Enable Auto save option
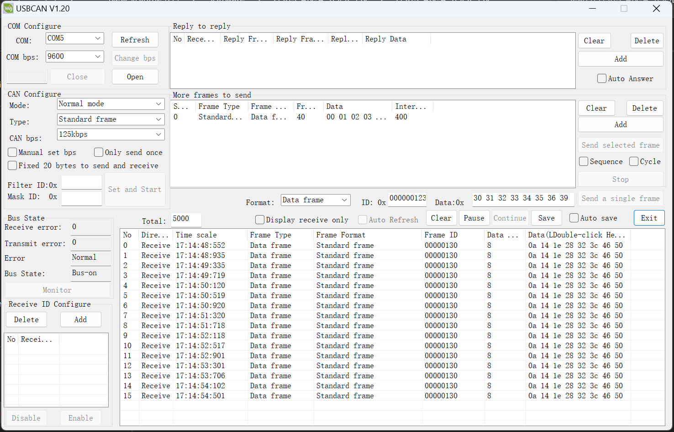The height and width of the screenshot is (432, 674). (574, 218)
